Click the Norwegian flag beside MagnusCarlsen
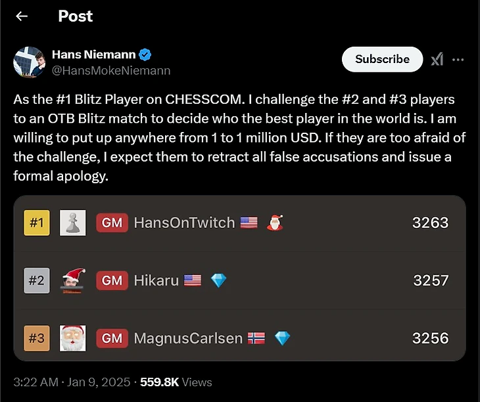Image resolution: width=480 pixels, height=402 pixels. (x=254, y=338)
